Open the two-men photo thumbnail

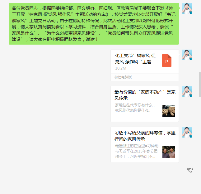tap(169, 152)
